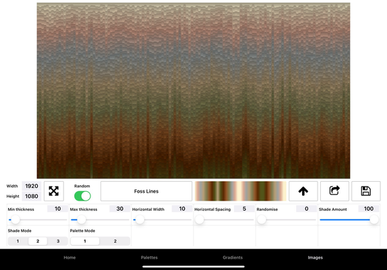
Task: Click the floppy disk save icon
Action: pyautogui.click(x=366, y=191)
